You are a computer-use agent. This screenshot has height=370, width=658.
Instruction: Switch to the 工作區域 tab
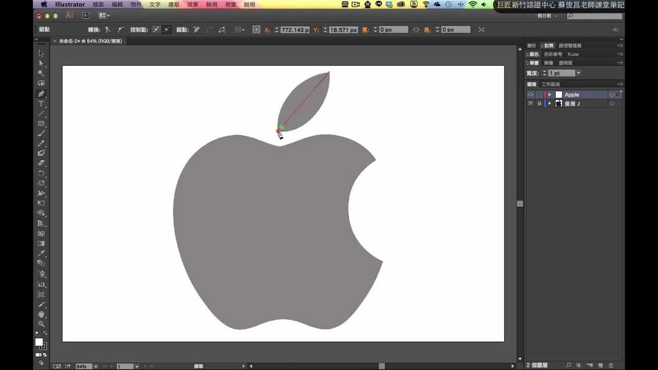click(x=551, y=84)
